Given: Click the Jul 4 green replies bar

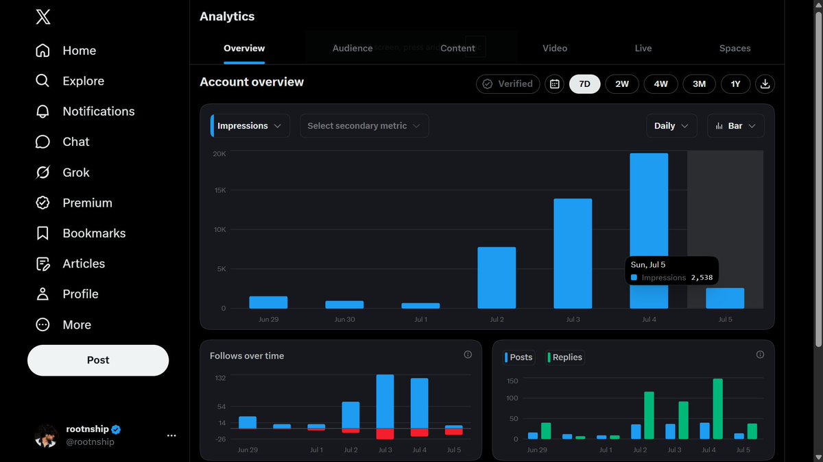Looking at the screenshot, I should click(x=717, y=409).
